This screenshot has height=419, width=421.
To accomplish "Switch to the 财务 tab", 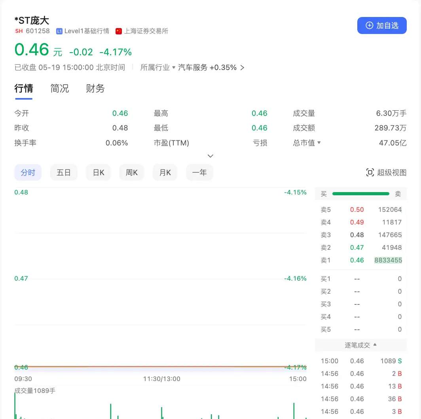I will pyautogui.click(x=95, y=89).
